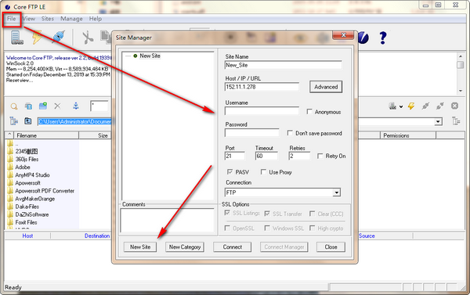Open the Connection type dropdown

pyautogui.click(x=337, y=192)
